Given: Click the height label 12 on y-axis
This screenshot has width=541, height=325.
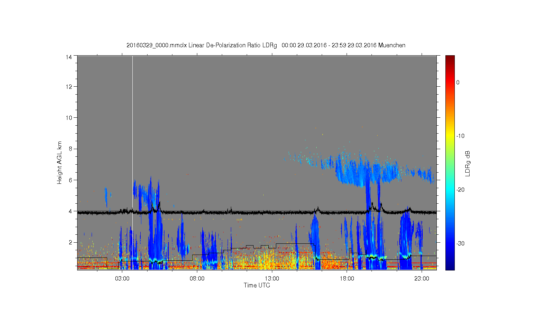Looking at the screenshot, I should [69, 87].
